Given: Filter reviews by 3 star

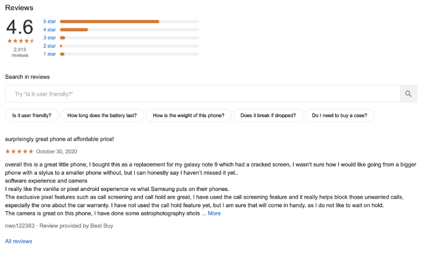Looking at the screenshot, I should pos(49,38).
